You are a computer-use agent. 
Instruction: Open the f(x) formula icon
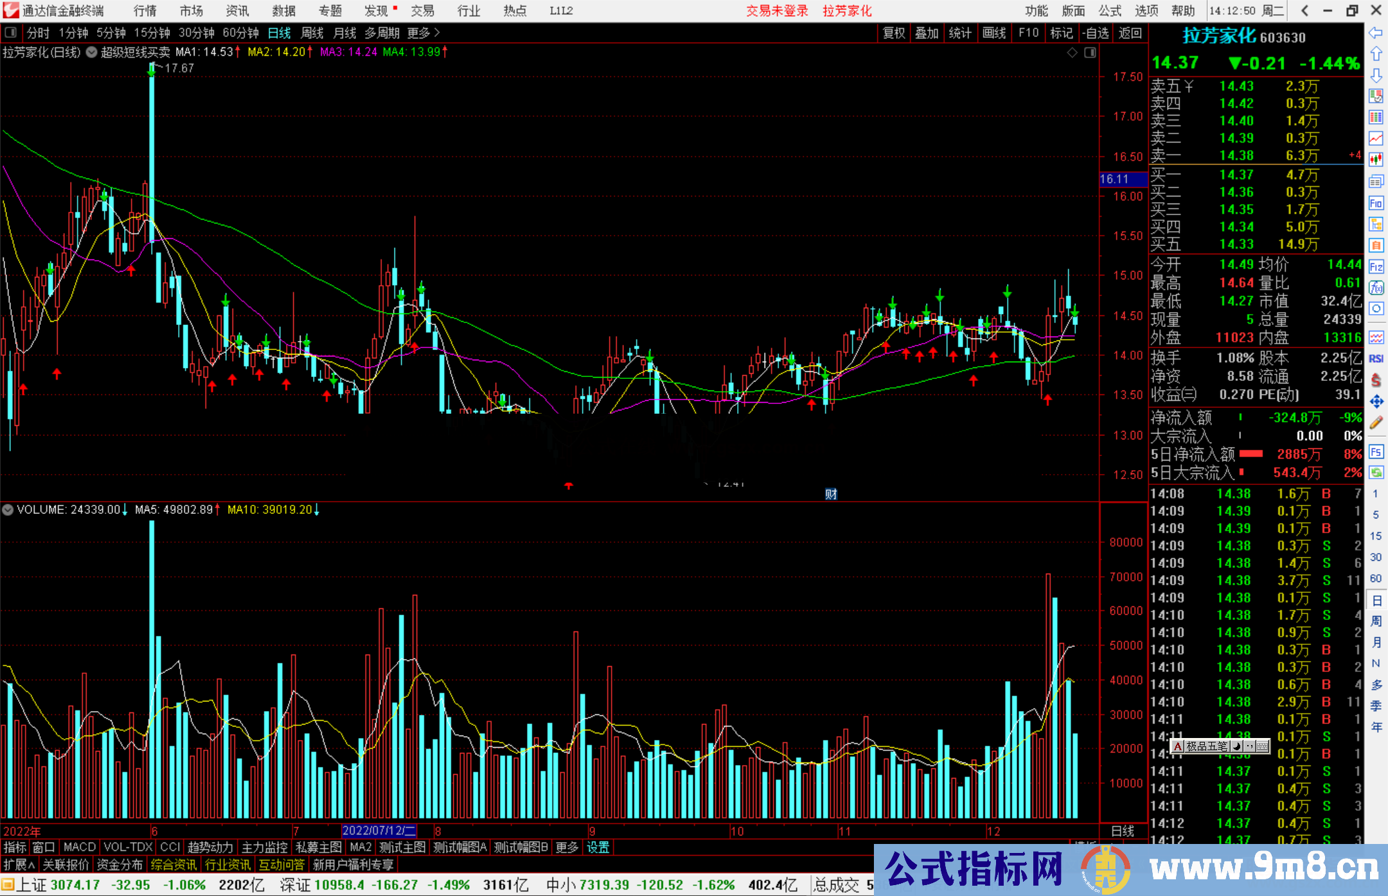coord(1376,288)
